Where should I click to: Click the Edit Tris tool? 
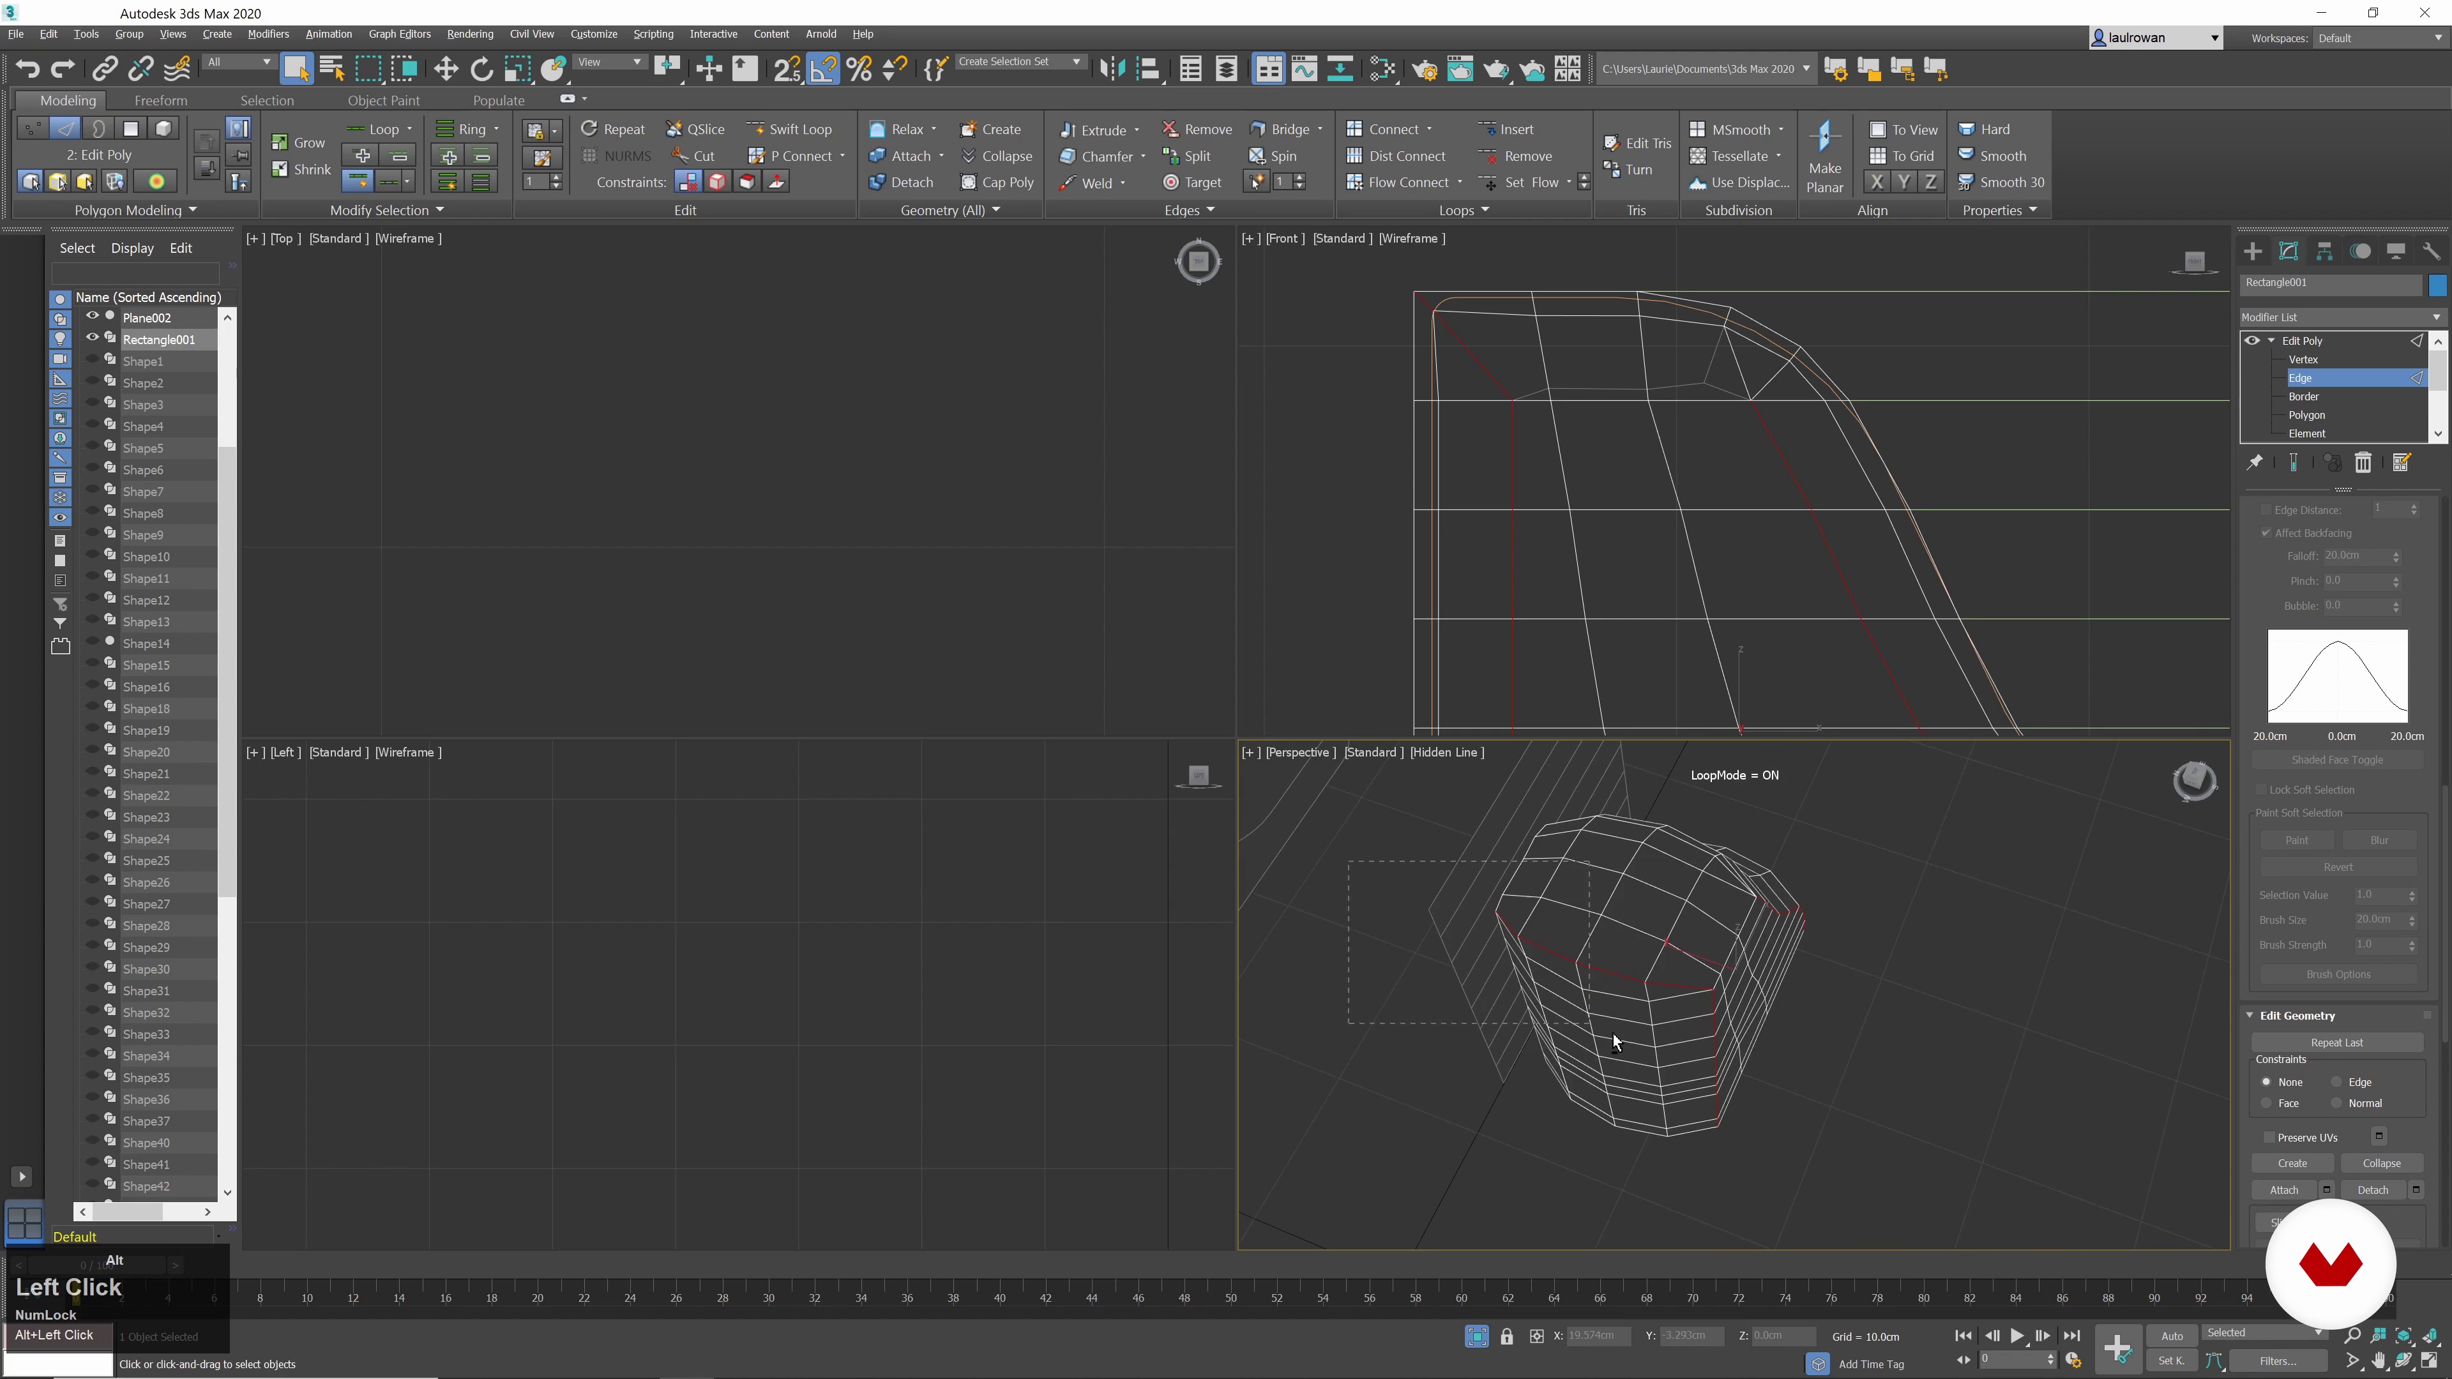tap(1637, 143)
